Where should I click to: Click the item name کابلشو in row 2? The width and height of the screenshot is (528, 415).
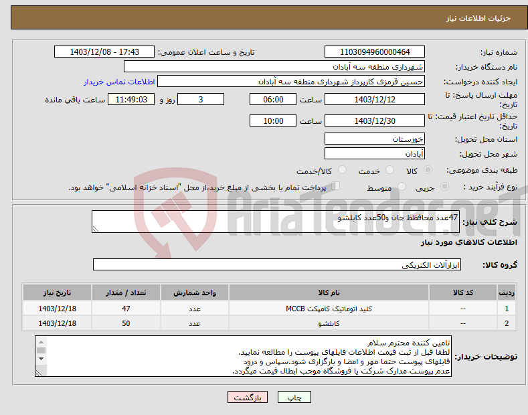pos(329,323)
